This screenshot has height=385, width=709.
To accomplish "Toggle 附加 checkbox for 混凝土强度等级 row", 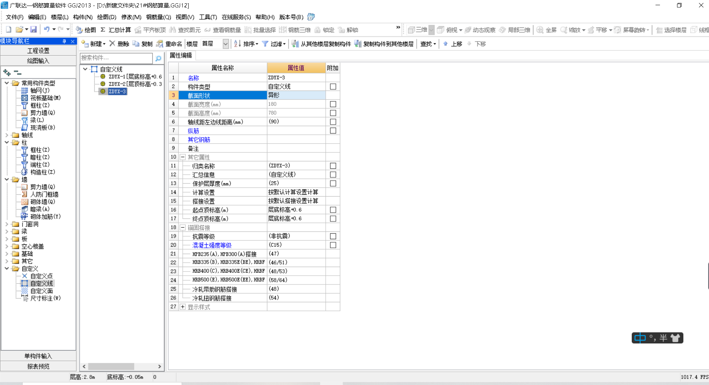I will 333,245.
